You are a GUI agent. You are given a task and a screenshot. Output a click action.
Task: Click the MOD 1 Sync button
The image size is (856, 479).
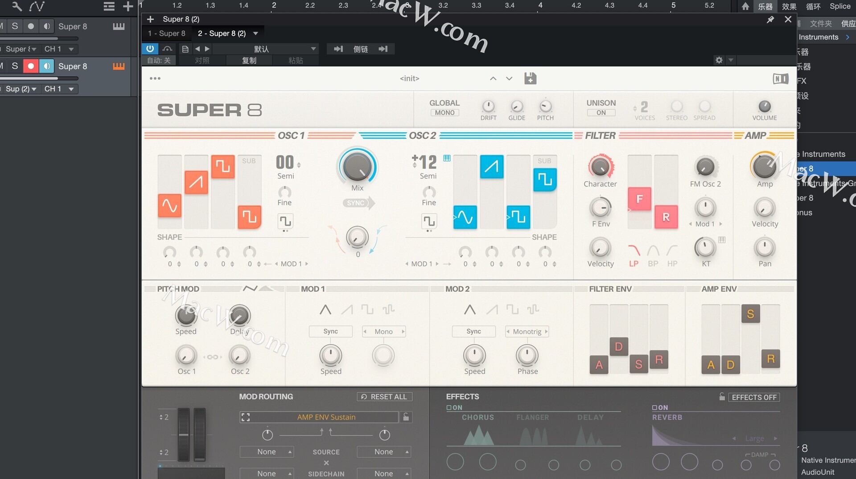330,332
